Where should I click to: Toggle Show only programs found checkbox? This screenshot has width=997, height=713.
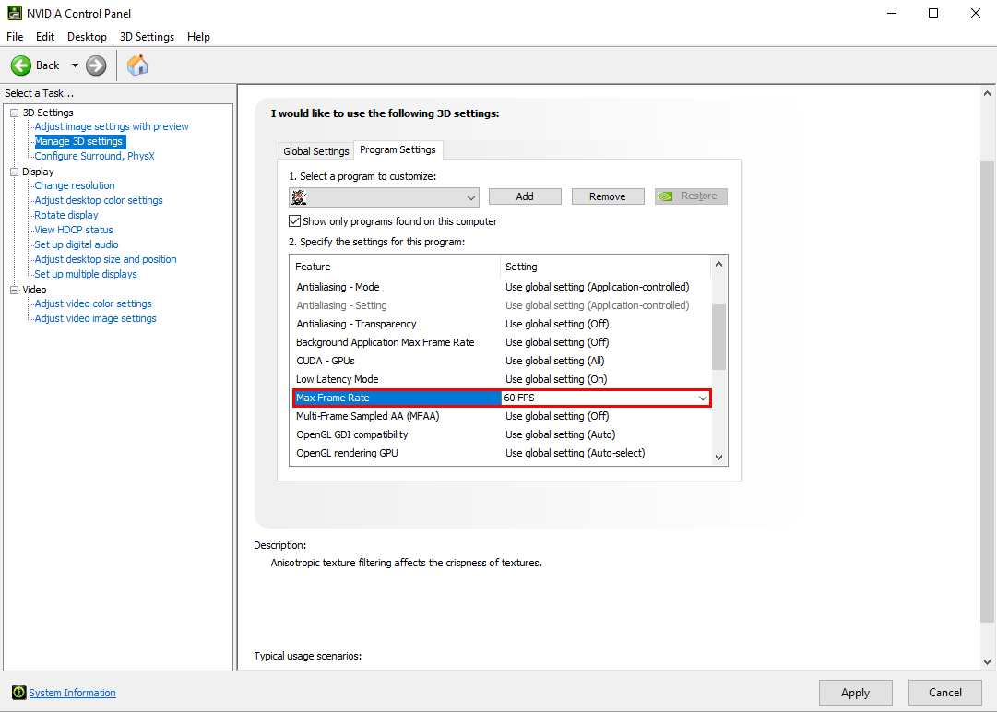(x=294, y=221)
